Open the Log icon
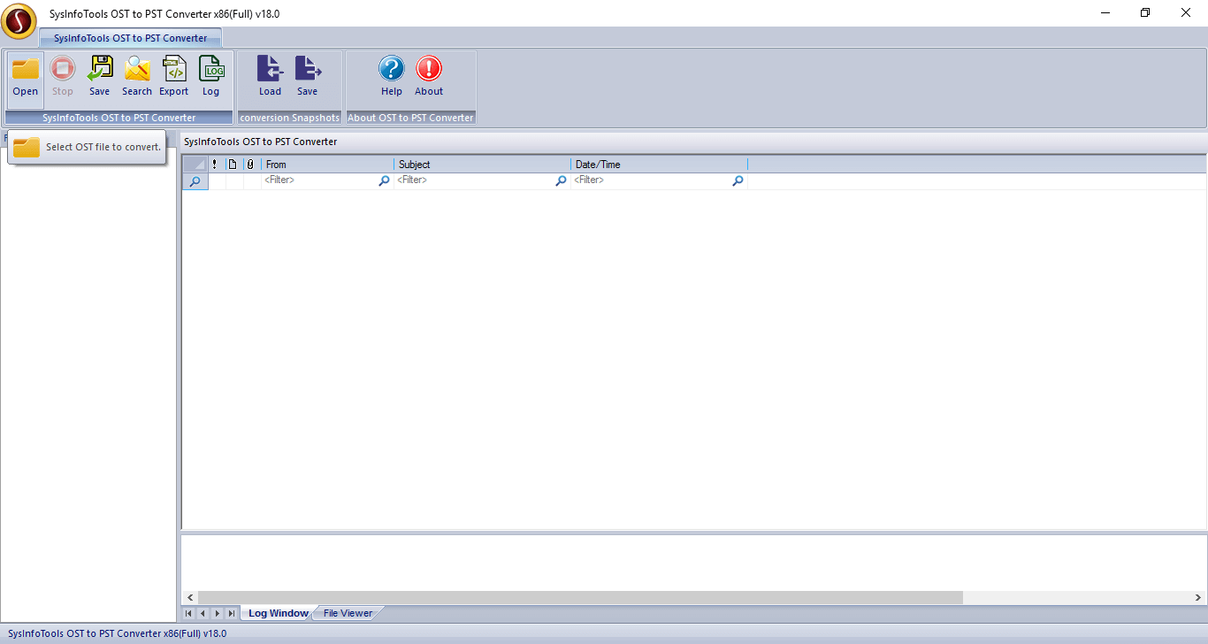The width and height of the screenshot is (1208, 644). click(211, 77)
